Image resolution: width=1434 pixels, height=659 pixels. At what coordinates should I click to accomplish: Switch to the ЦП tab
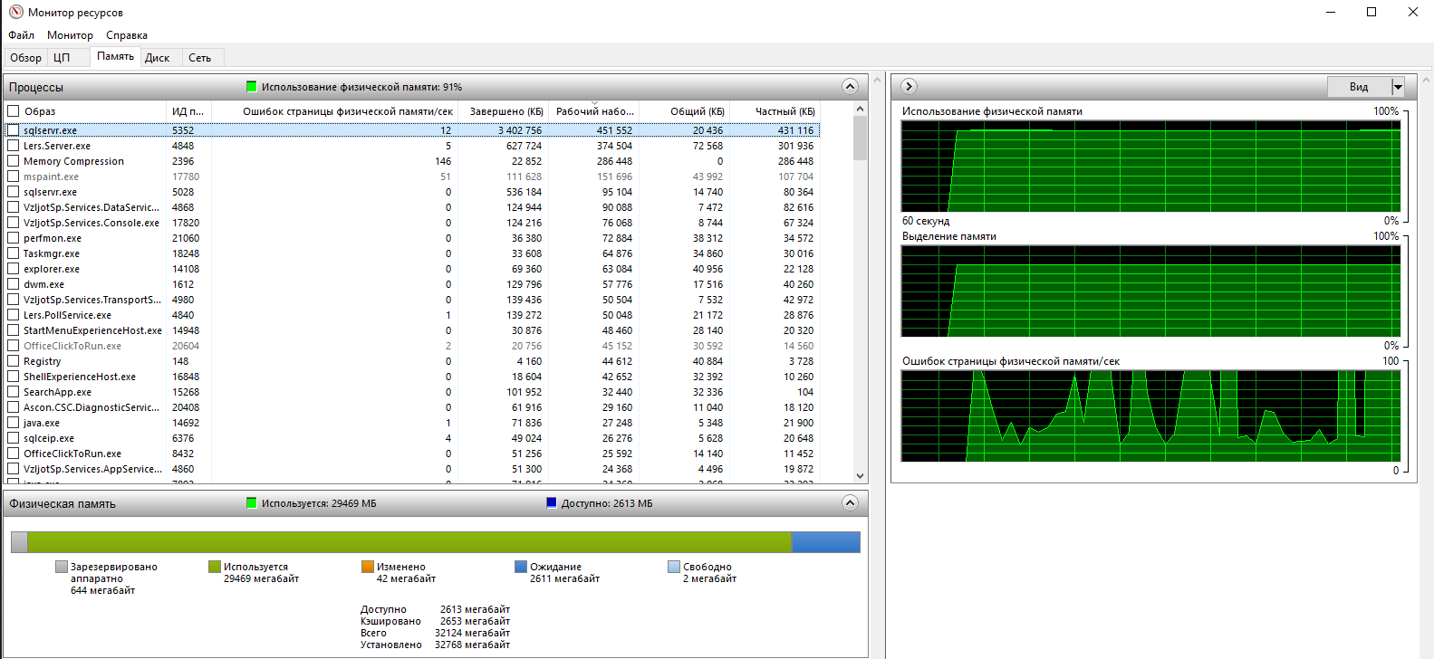62,58
